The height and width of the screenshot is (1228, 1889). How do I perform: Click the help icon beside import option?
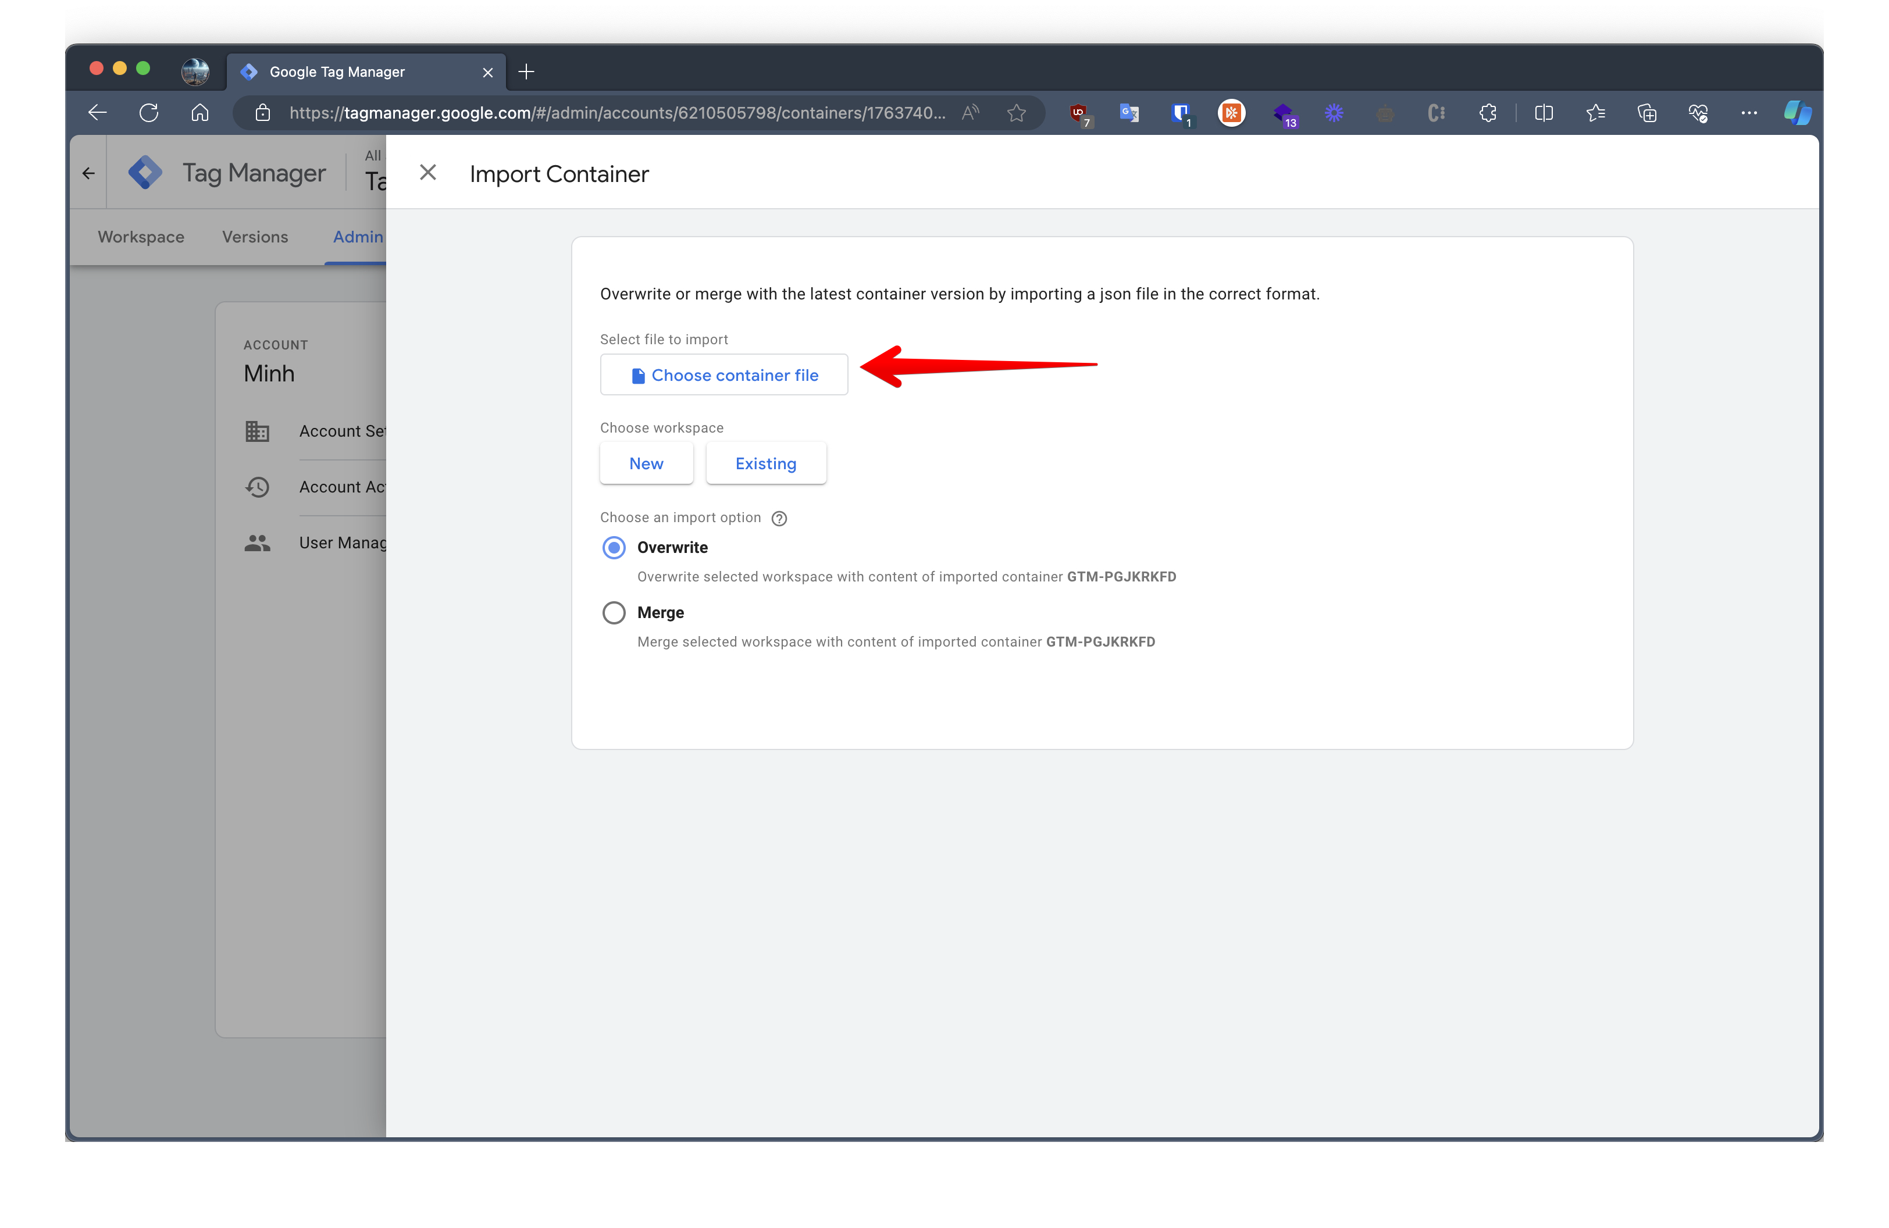[779, 518]
